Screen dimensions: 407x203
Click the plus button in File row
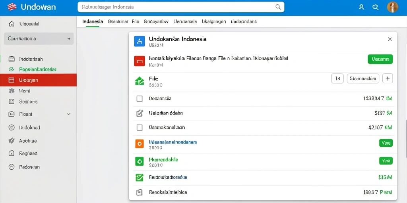388,79
